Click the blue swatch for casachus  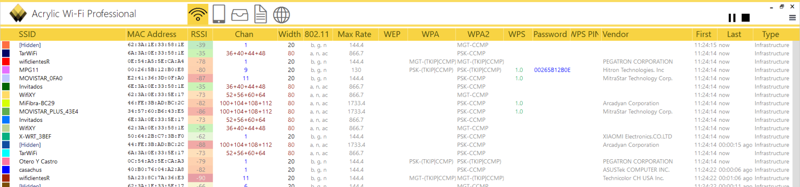[6, 170]
